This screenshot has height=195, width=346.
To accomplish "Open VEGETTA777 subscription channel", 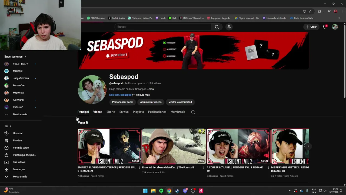I will [x=21, y=64].
